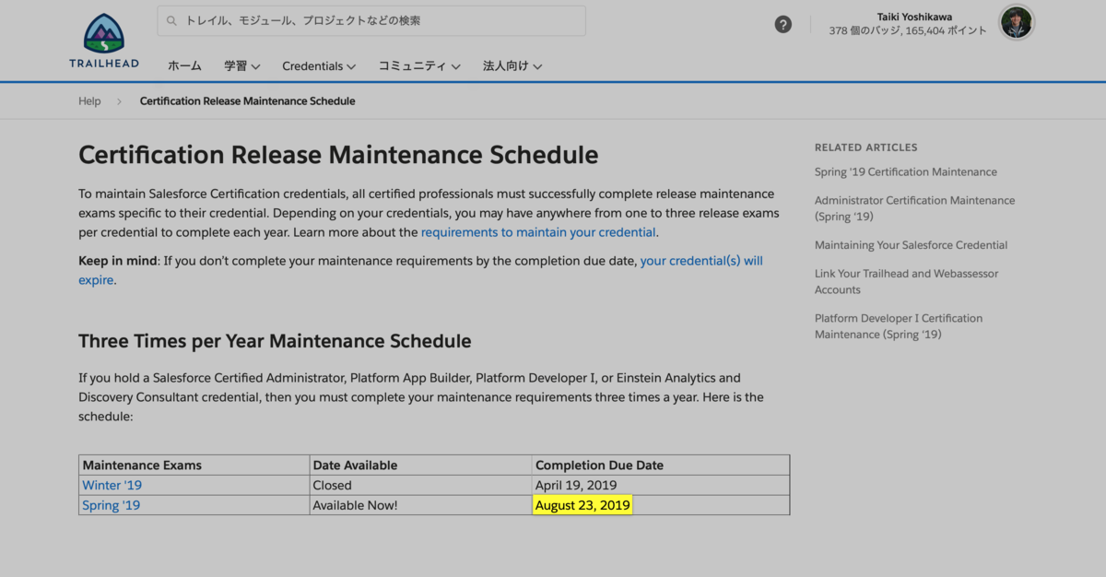Focus the Trailhead search field

pos(371,20)
